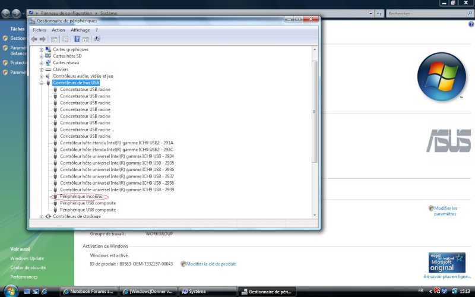Click the USB plug icon of Contrôleurs de bus USB
The height and width of the screenshot is (297, 475).
pyautogui.click(x=48, y=83)
